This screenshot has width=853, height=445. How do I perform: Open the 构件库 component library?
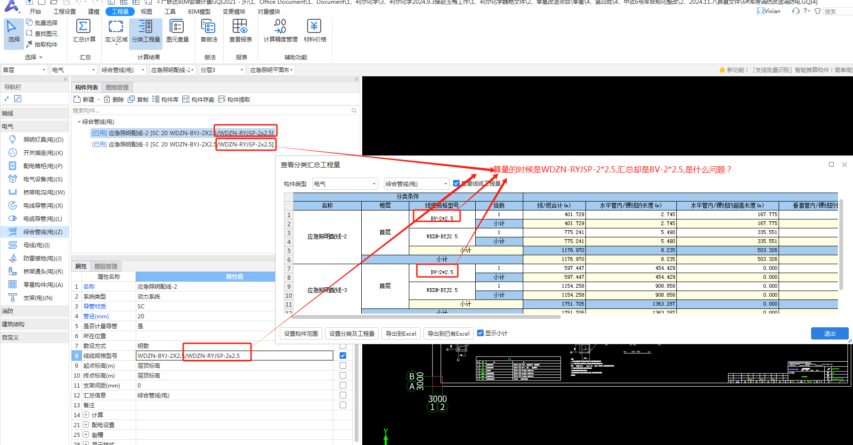click(x=165, y=99)
